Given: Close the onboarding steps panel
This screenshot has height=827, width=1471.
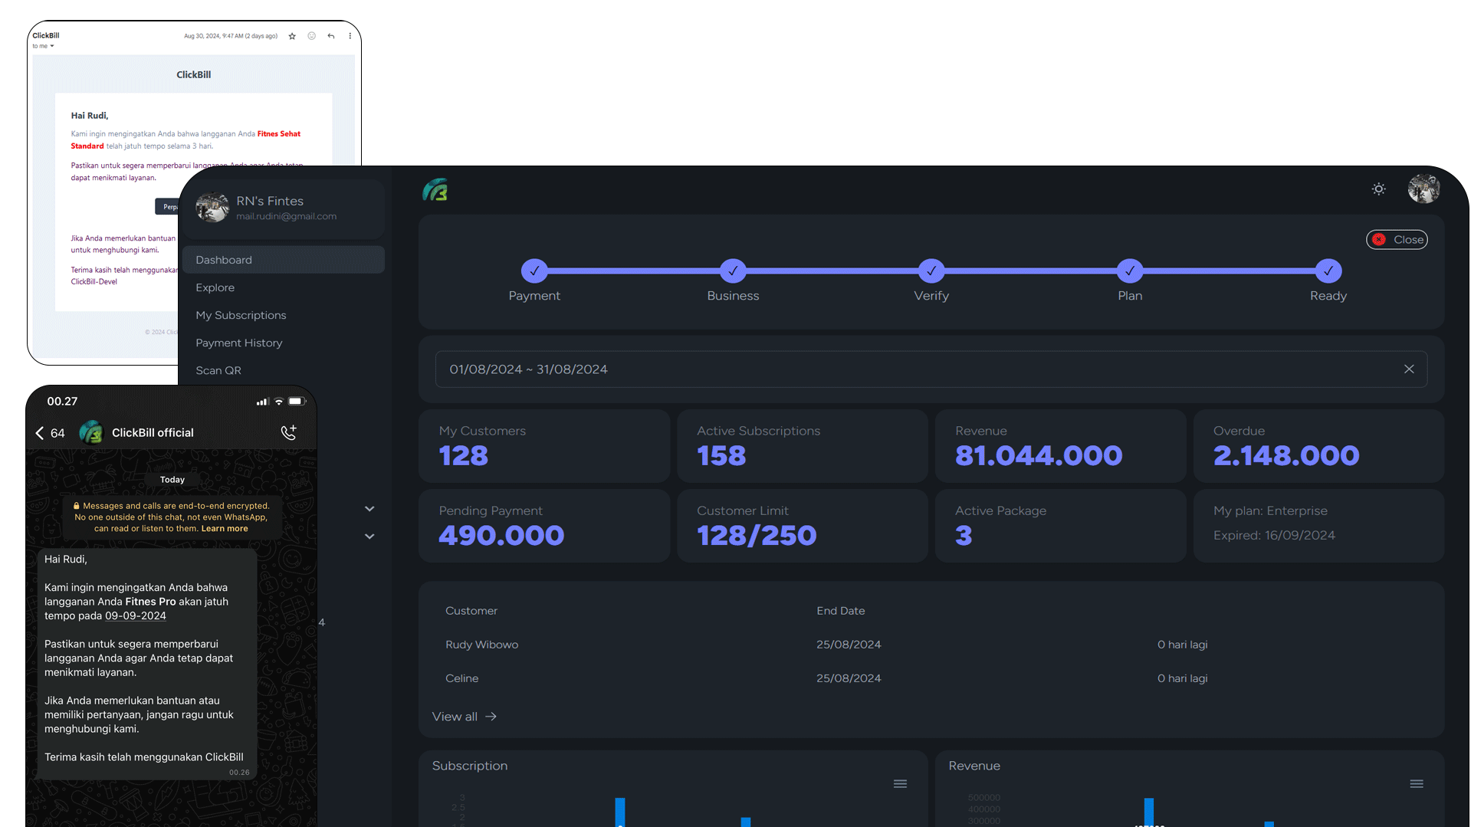Looking at the screenshot, I should [1397, 240].
